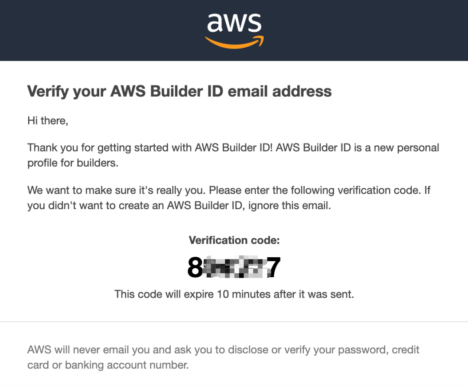
Task: Click the last digit 7 of the code
Action: tap(273, 267)
